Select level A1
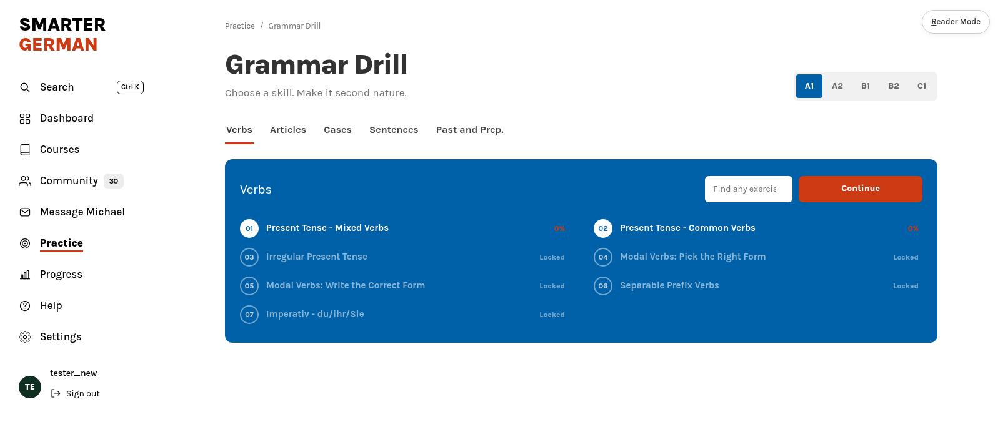Screen dimensions: 1000x422 pyautogui.click(x=809, y=86)
